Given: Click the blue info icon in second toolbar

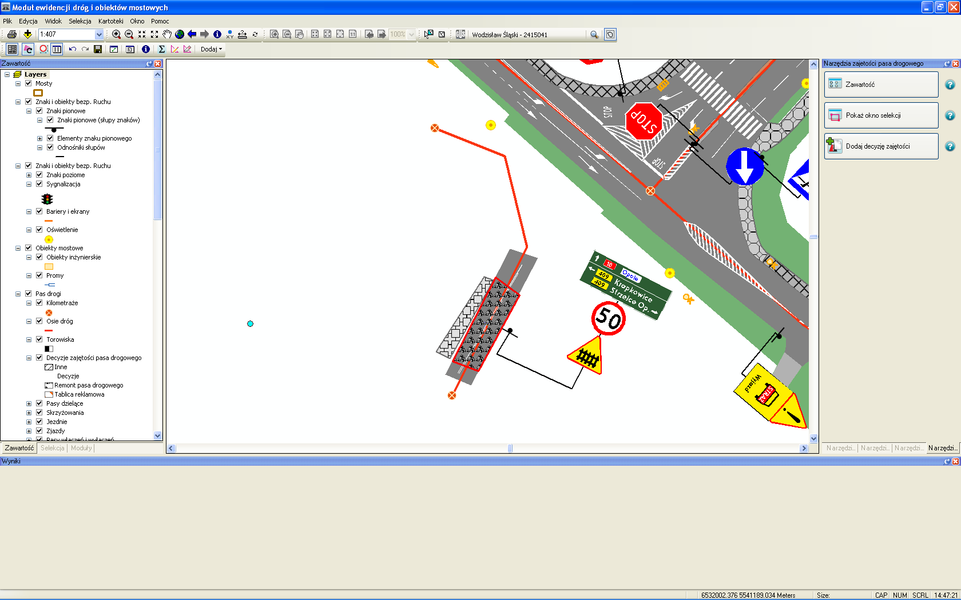Looking at the screenshot, I should [146, 49].
